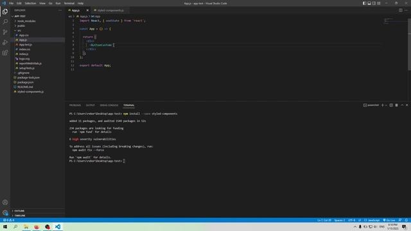Image resolution: width=411 pixels, height=231 pixels.
Task: Open editor More Actions ellipsis
Action: click(406, 10)
